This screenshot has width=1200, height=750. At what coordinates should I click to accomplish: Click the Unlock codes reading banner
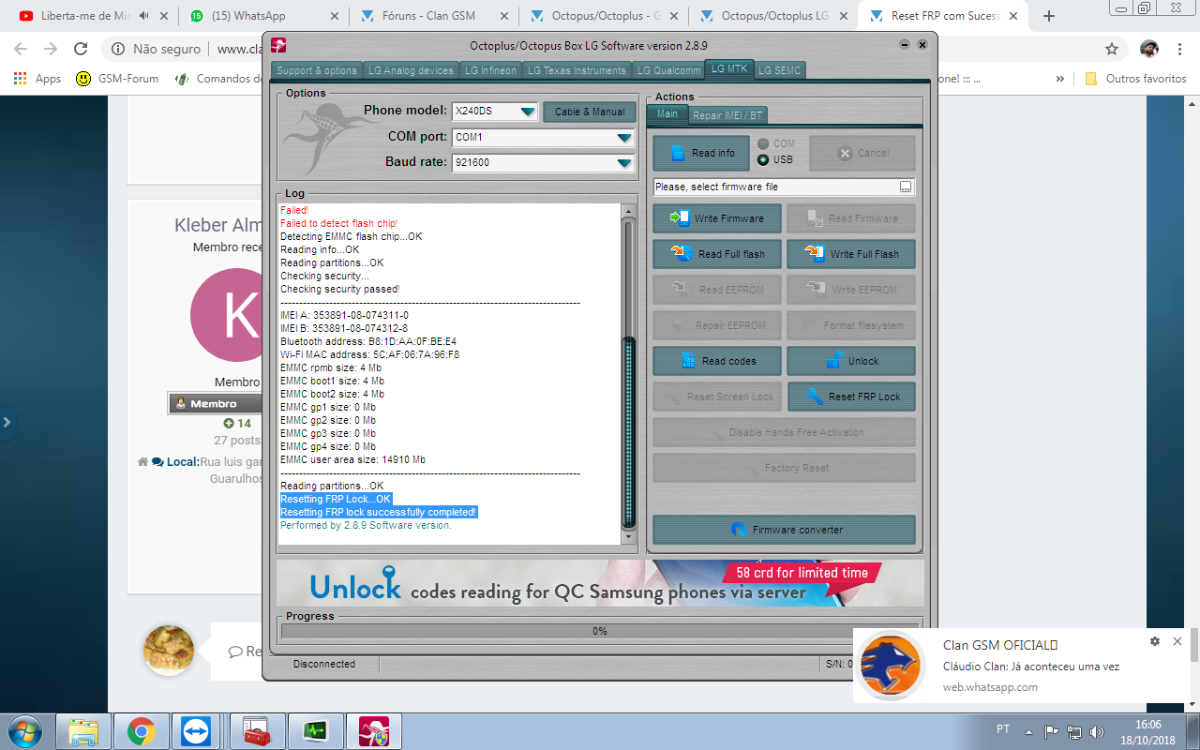coord(600,583)
